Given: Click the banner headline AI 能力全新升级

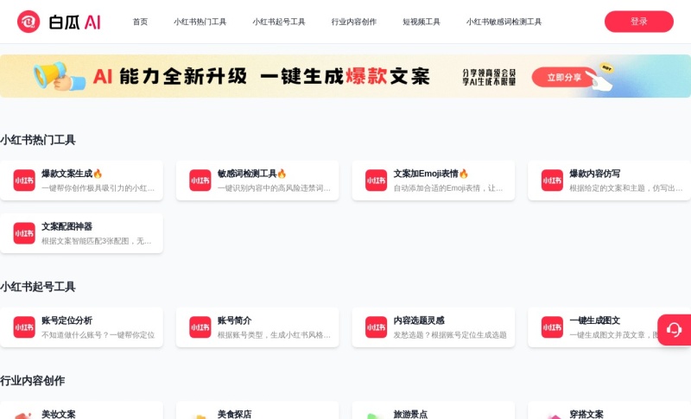Looking at the screenshot, I should coord(170,76).
